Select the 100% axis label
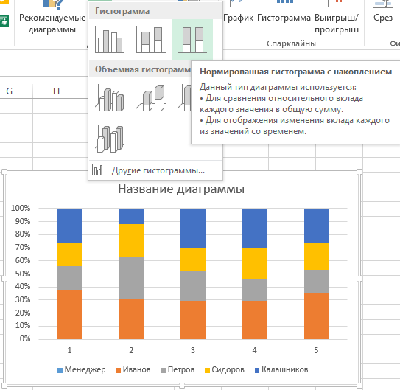Viewport: 400px width, 390px height. click(21, 209)
